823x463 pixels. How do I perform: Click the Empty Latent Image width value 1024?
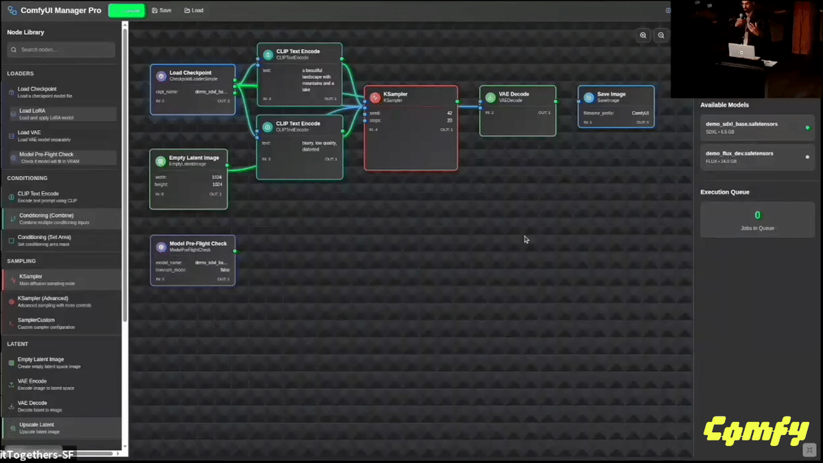tap(217, 177)
